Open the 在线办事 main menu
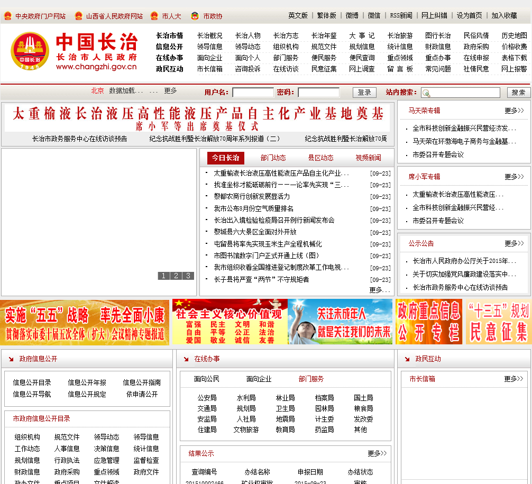This screenshot has width=532, height=484. click(x=169, y=58)
